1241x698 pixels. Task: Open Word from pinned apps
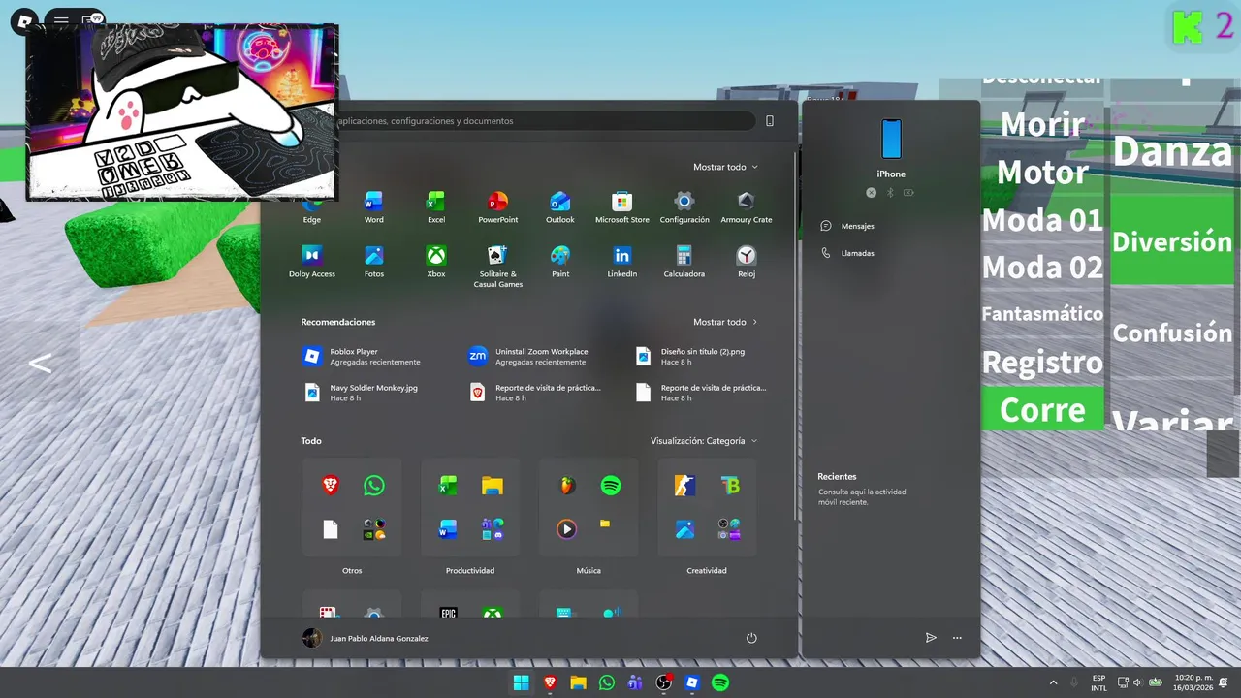[x=373, y=207]
